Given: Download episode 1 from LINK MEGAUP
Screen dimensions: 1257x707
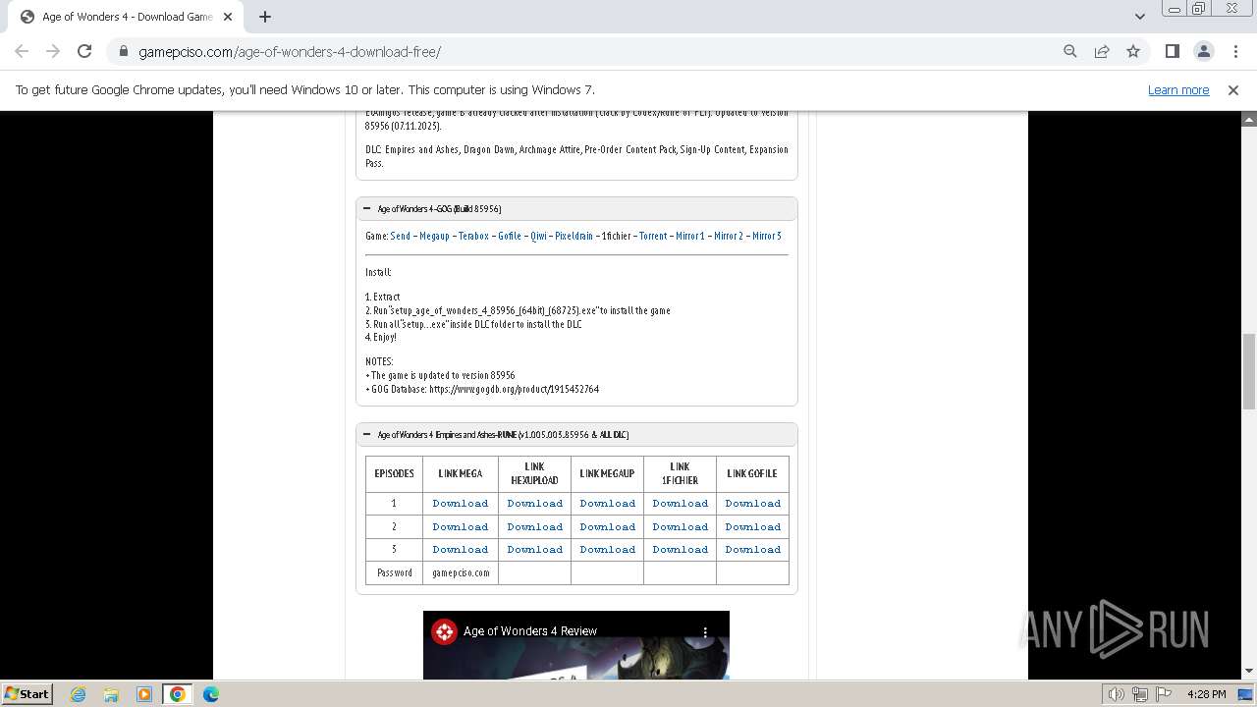Looking at the screenshot, I should [608, 503].
